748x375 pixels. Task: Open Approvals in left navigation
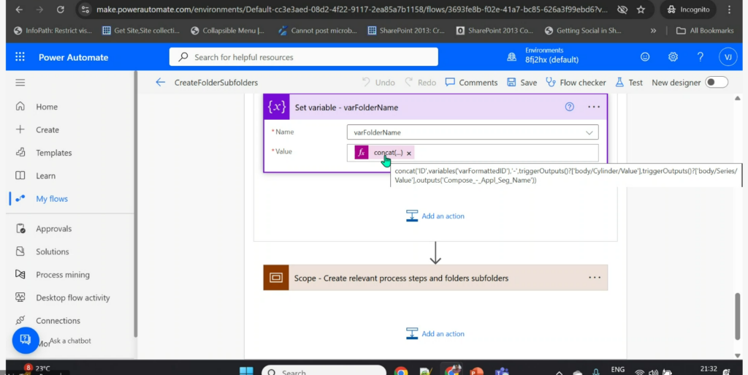coord(53,229)
